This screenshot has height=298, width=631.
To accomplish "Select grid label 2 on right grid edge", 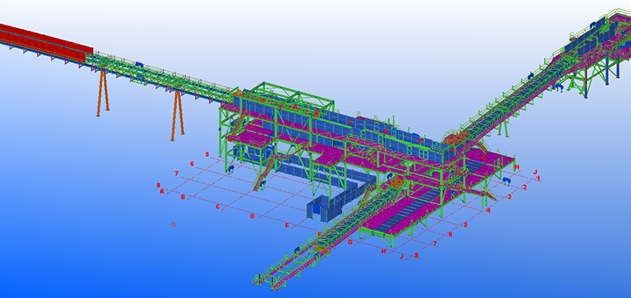I will pos(525,188).
